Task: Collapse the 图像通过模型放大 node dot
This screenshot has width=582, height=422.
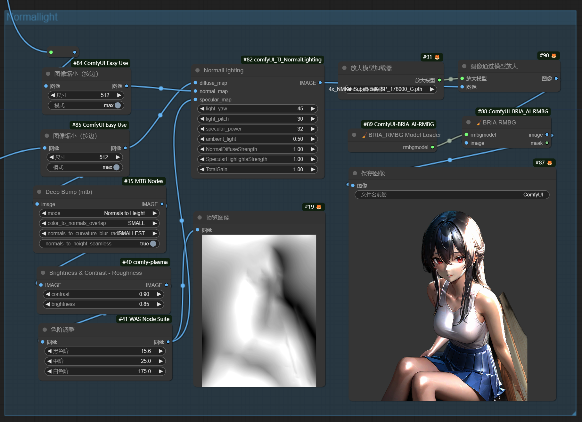Action: 464,66
